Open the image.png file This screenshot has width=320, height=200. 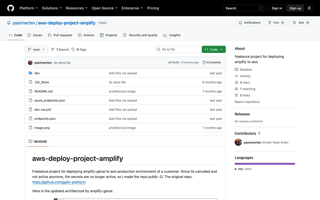[x=42, y=128]
